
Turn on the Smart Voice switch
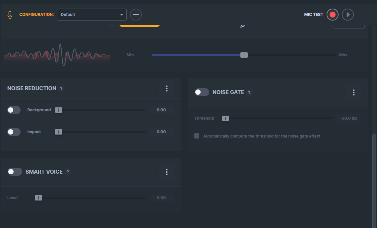click(15, 172)
